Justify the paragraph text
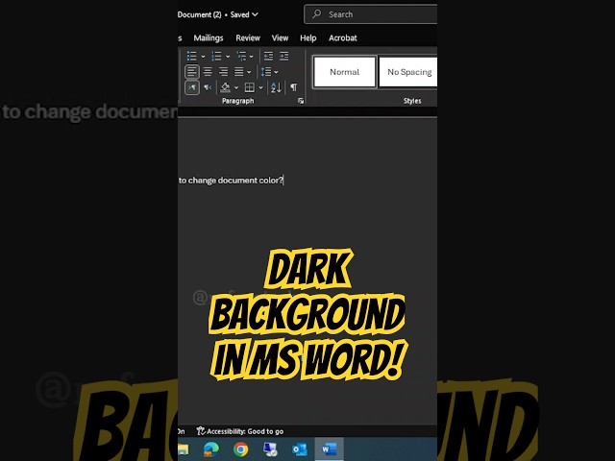Viewport: 615px width, 461px height. point(238,72)
